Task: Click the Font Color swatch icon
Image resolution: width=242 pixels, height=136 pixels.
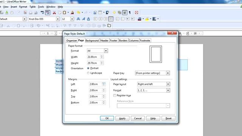Action: click(x=140, y=19)
